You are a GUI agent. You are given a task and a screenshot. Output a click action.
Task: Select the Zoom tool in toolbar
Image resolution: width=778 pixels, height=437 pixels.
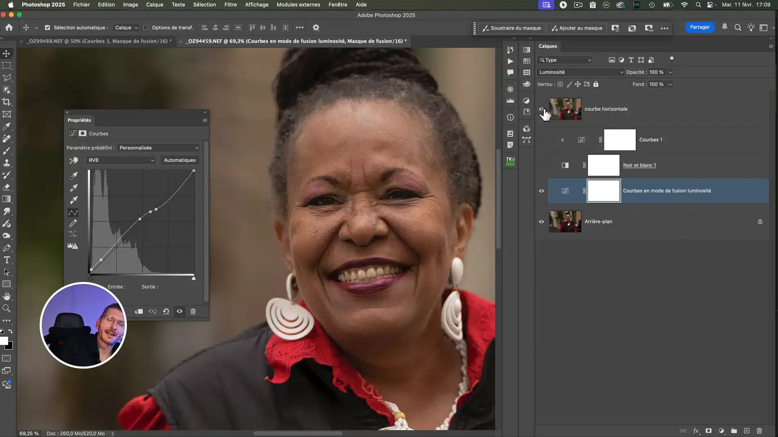(x=6, y=308)
